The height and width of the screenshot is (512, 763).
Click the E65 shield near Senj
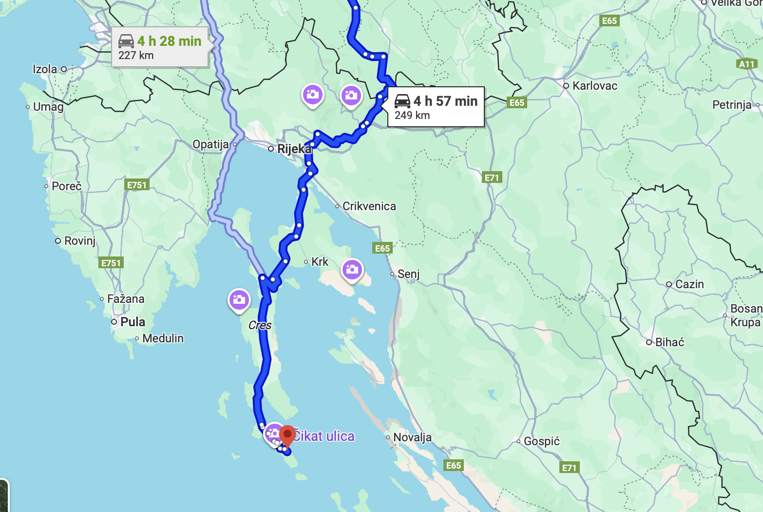382,248
